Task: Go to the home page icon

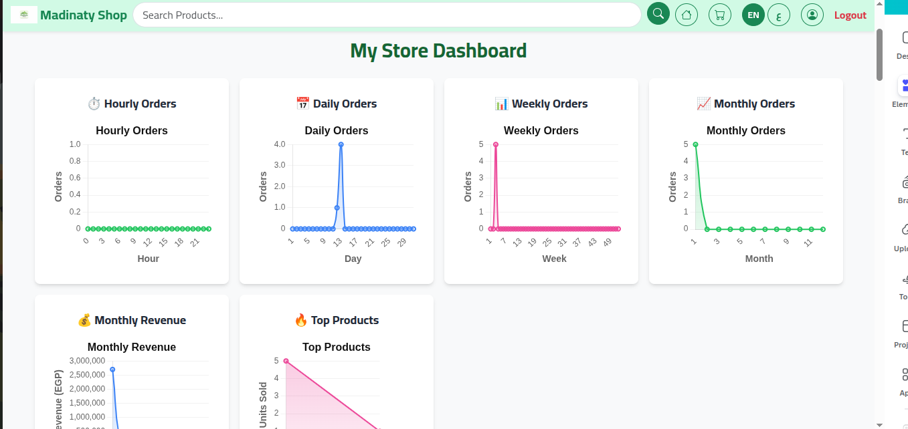Action: pyautogui.click(x=687, y=15)
